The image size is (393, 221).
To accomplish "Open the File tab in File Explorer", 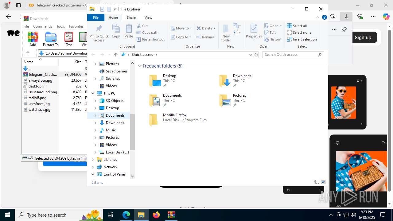I will [96, 17].
